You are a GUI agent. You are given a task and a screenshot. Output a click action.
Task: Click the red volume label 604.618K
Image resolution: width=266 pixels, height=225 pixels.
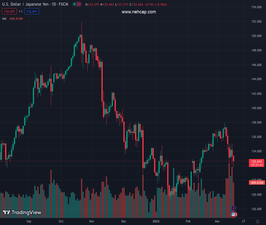[257, 183]
